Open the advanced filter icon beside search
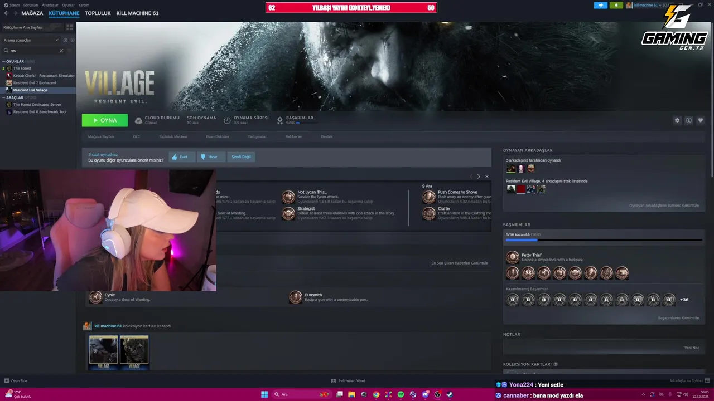This screenshot has width=714, height=401. (71, 50)
